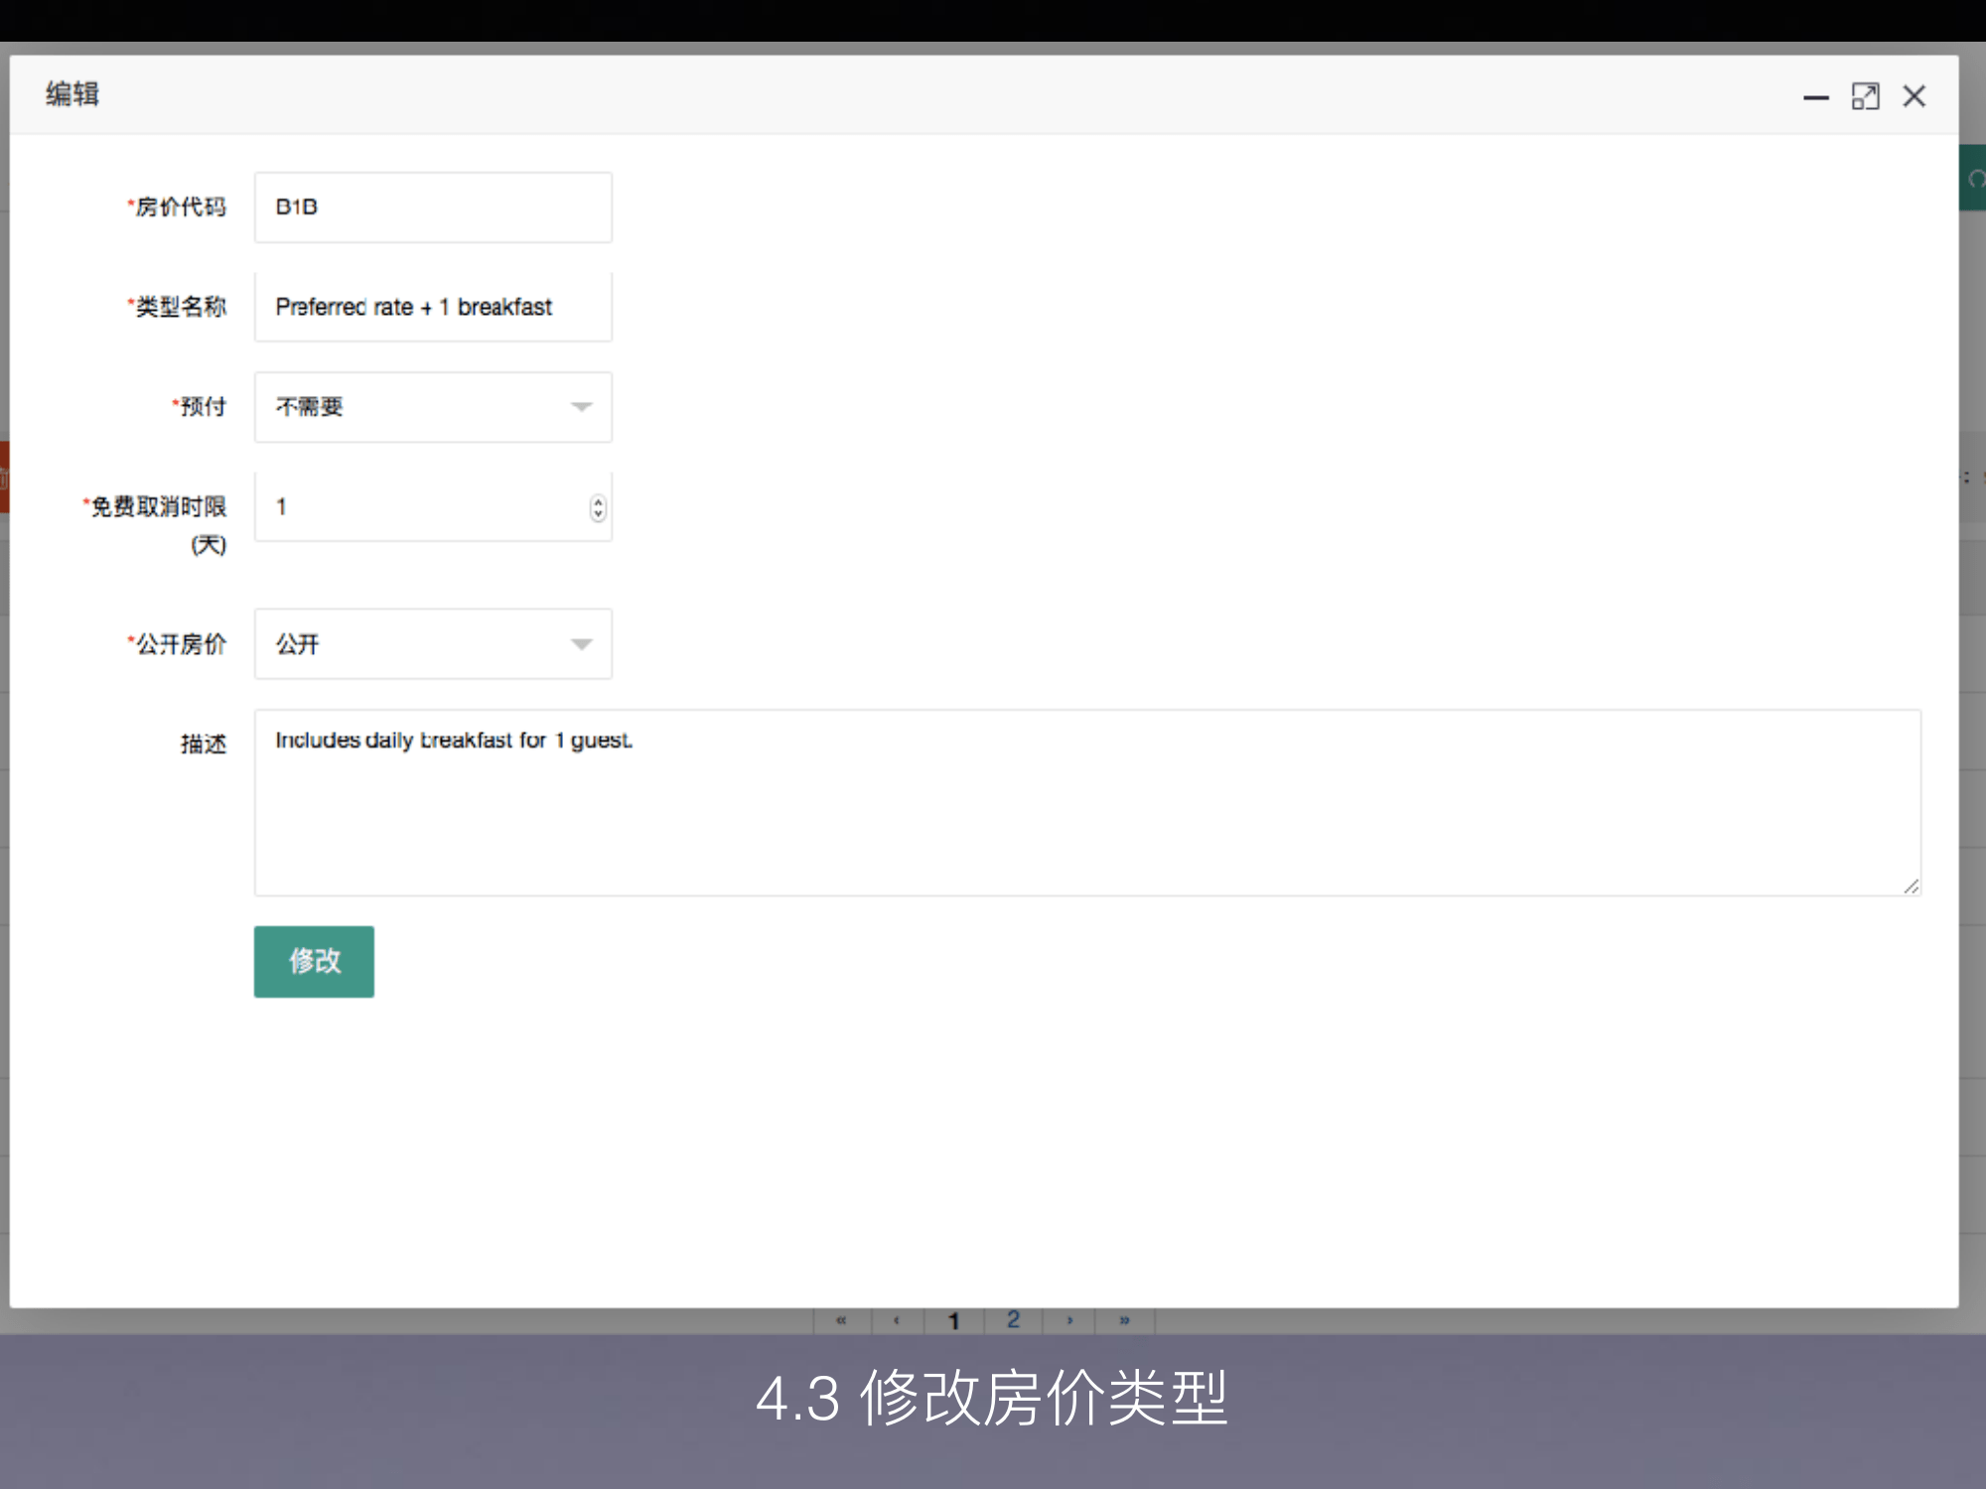Grab the textarea resize handle corner
Screen dimensions: 1986x1489
coord(1912,886)
